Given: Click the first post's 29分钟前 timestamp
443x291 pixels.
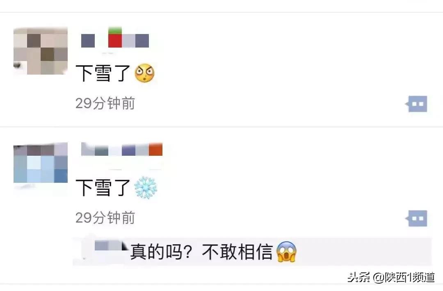Looking at the screenshot, I should (x=105, y=103).
